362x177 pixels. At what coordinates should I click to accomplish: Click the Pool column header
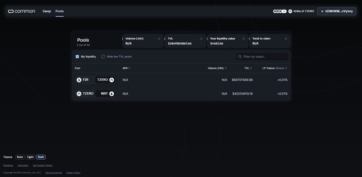pos(77,68)
